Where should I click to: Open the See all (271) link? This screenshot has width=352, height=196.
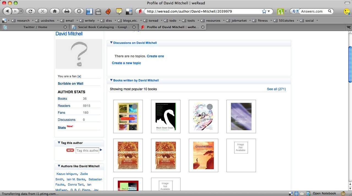point(276,89)
